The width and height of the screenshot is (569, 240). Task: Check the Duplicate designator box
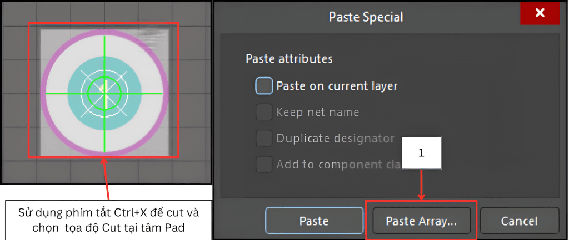tap(264, 139)
